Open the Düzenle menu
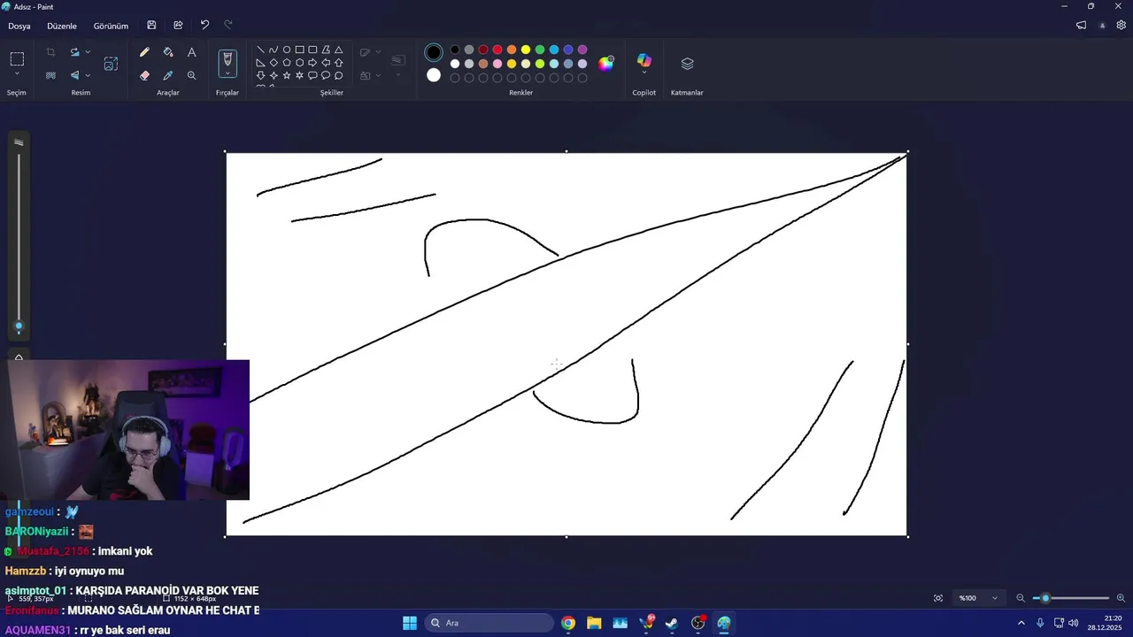This screenshot has height=637, width=1133. pos(62,26)
